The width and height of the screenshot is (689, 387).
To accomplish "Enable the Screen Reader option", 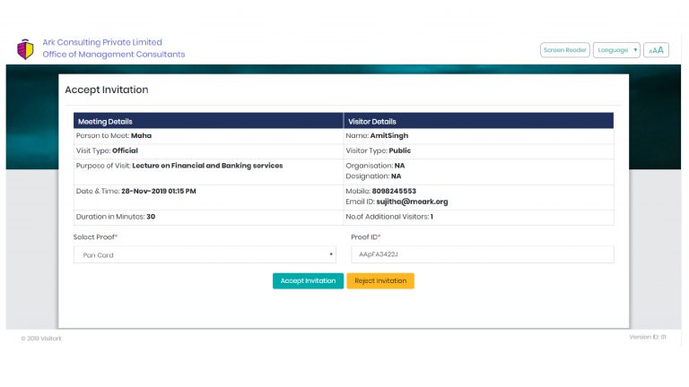I will point(565,50).
